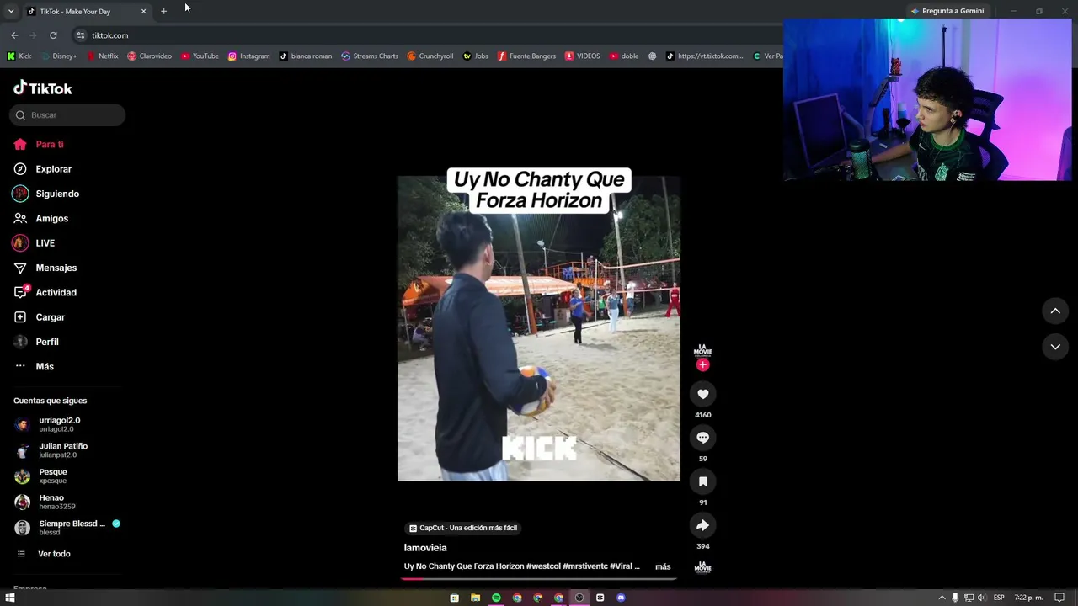Open a new browser tab

tap(163, 11)
